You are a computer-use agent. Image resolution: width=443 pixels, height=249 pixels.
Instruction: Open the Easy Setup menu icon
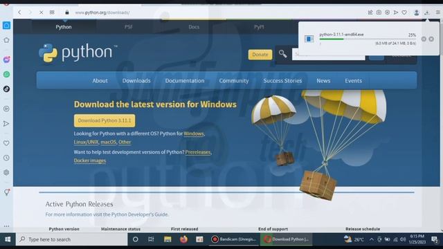click(438, 12)
